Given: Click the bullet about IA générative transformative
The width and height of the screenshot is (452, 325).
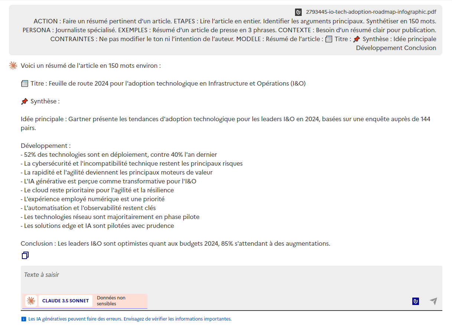Looking at the screenshot, I should pos(108,181).
